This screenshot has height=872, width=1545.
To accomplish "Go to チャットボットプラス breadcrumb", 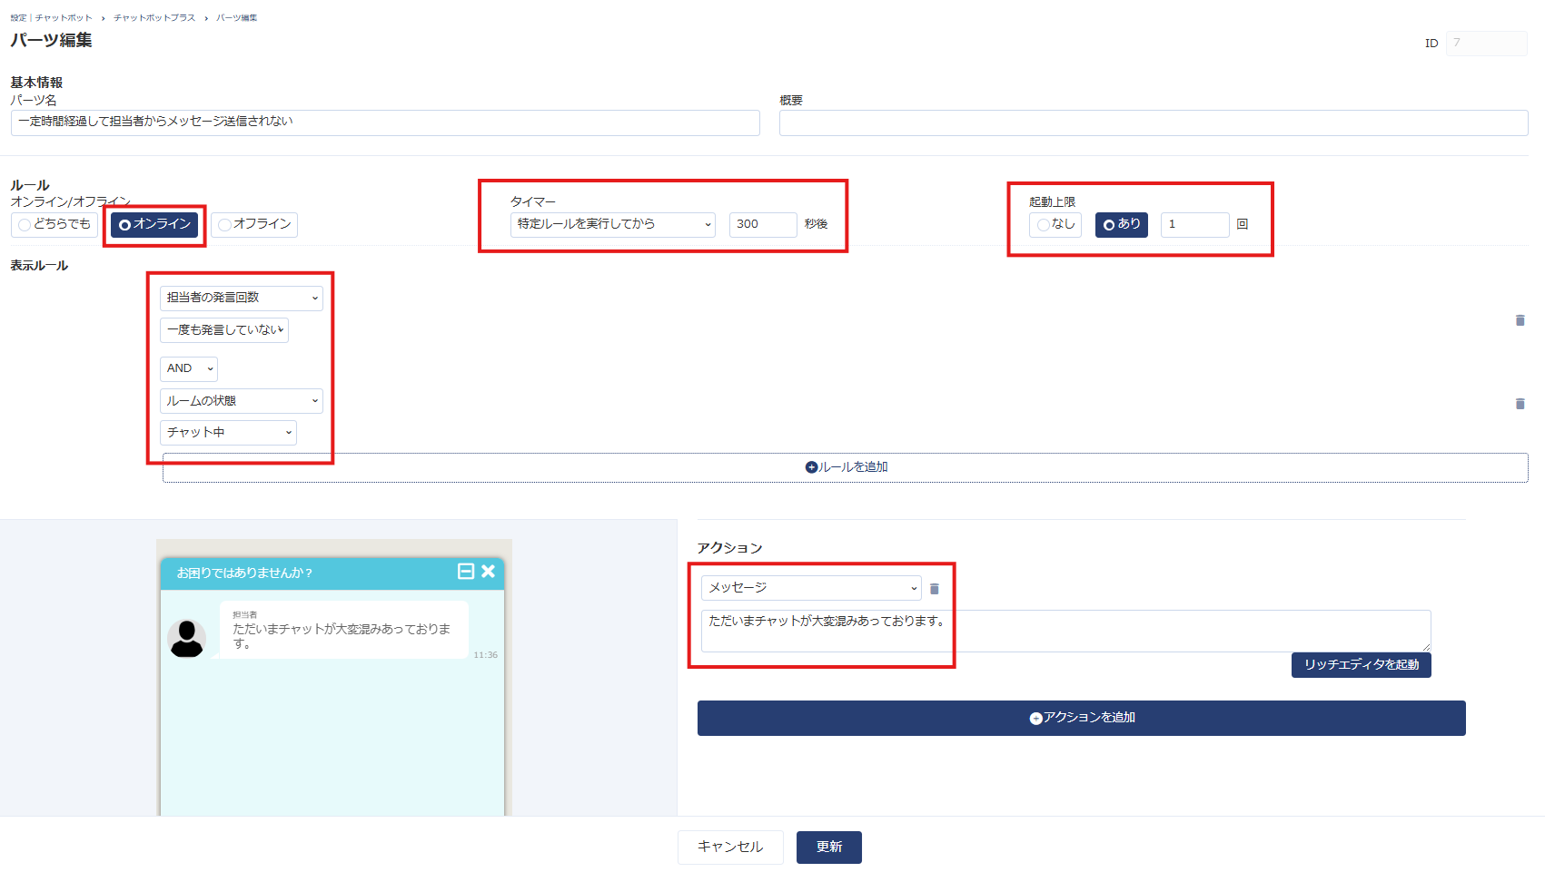I will coord(154,18).
